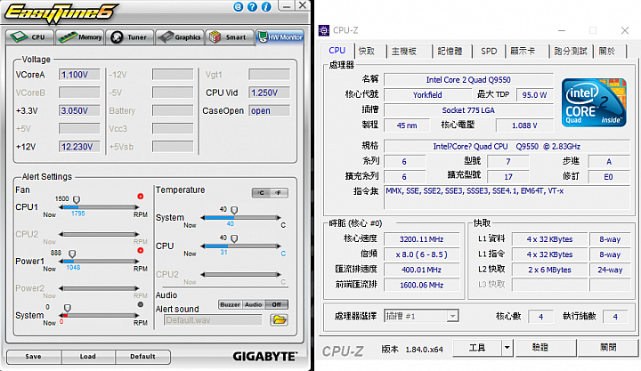Click the 1.088 V core voltage value

point(524,125)
